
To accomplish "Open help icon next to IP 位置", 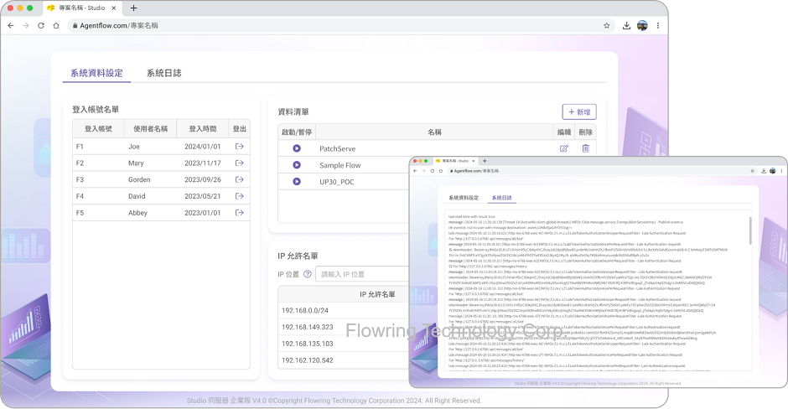I will 308,274.
